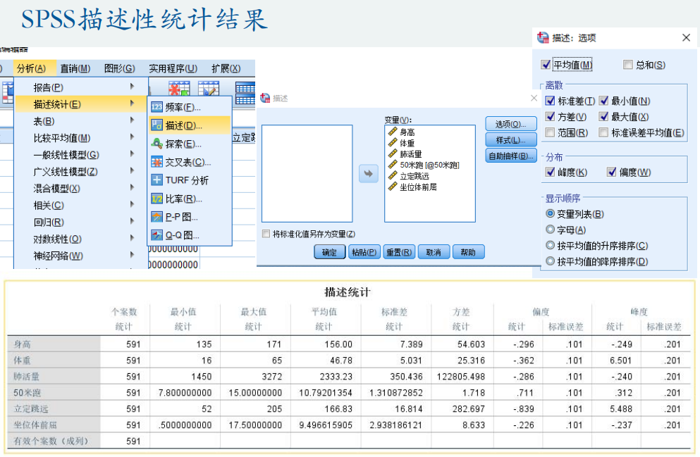700x457 pixels.
Task: Select 变量列表(B) display order radio
Action: coord(550,213)
